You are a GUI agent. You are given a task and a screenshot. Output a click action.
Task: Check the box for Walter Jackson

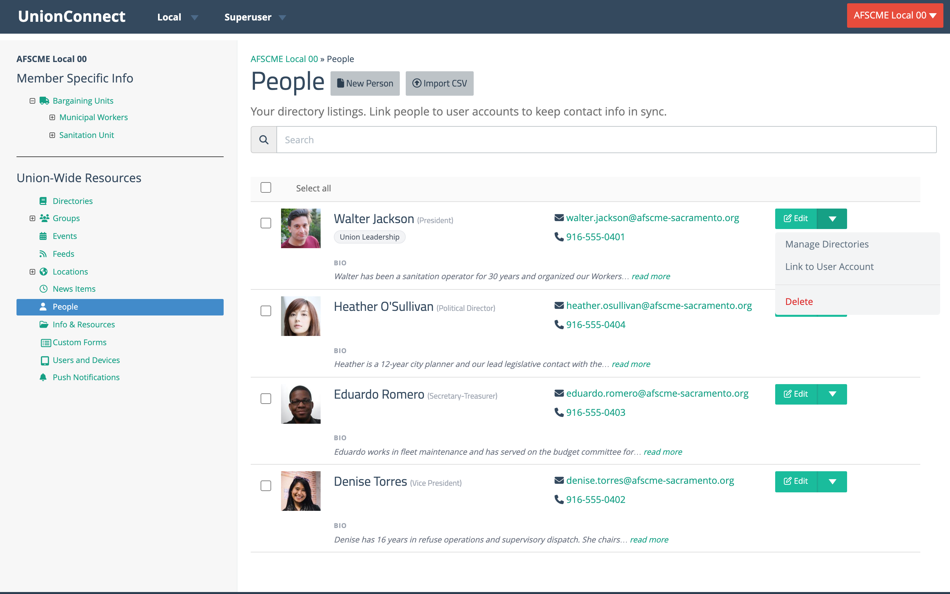266,223
